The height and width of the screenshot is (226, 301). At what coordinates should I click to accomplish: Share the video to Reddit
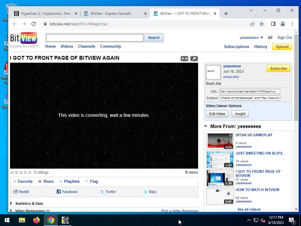21,192
